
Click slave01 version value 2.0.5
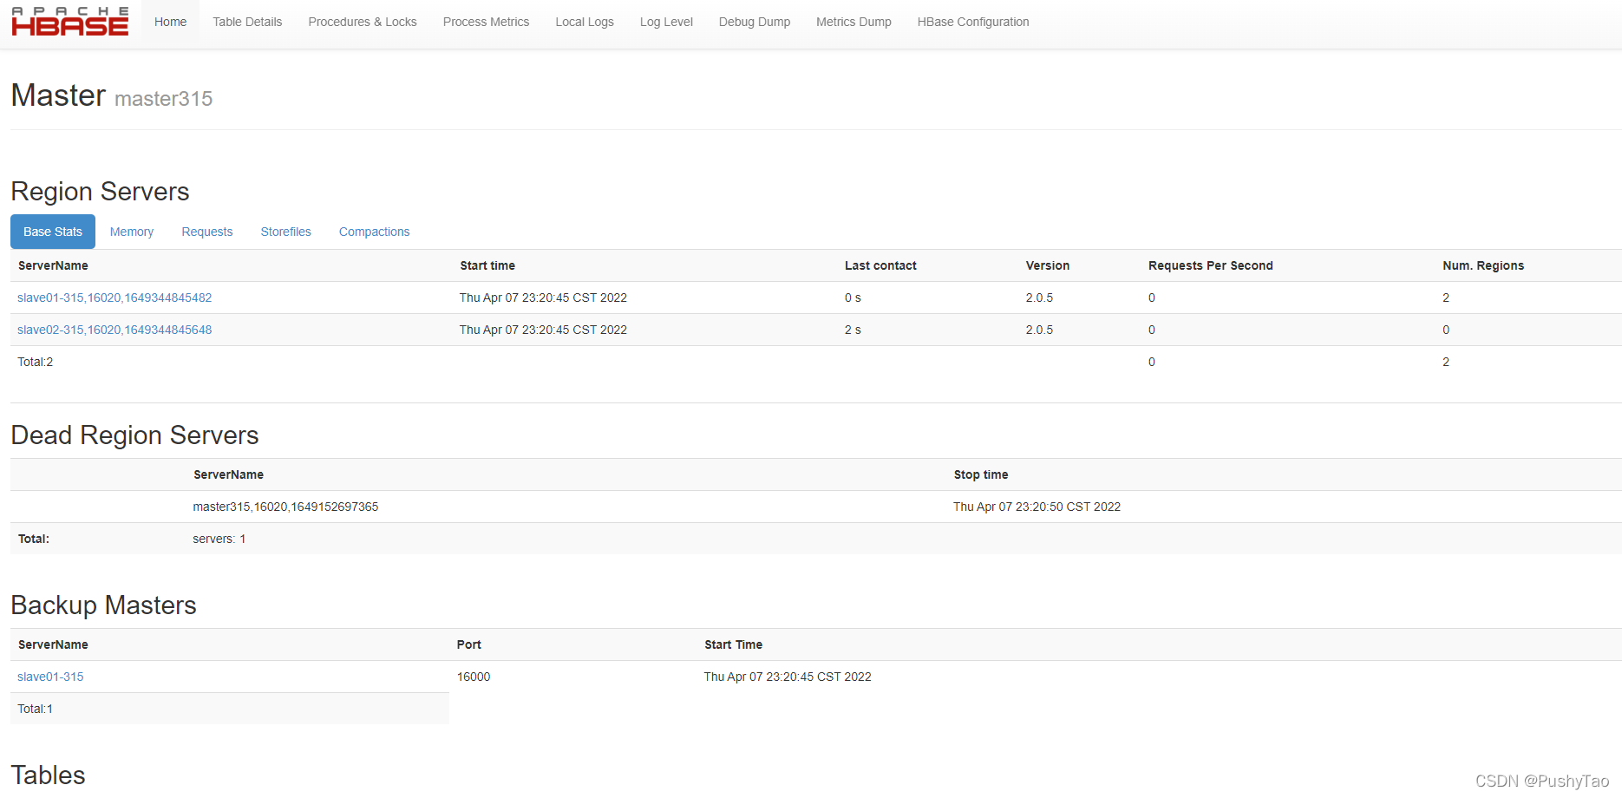1039,298
